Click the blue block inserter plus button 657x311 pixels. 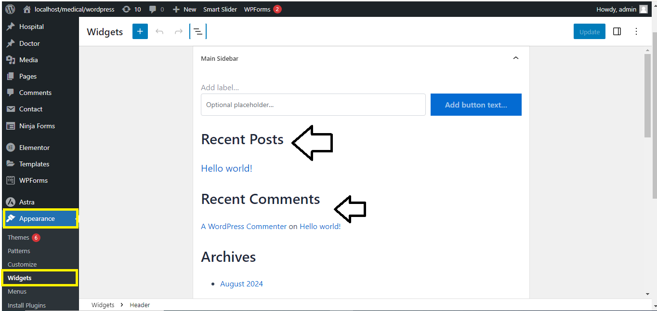point(140,32)
